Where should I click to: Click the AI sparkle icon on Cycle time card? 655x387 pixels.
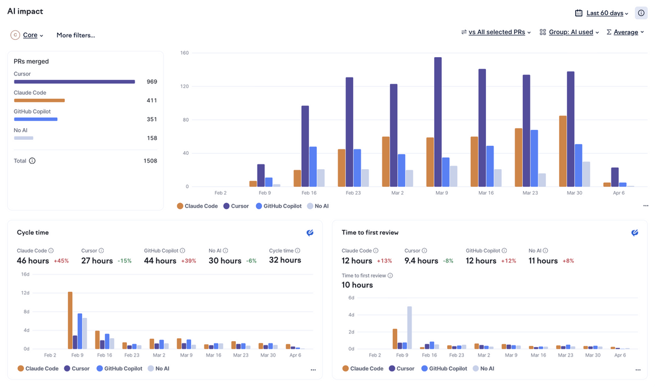coord(310,232)
